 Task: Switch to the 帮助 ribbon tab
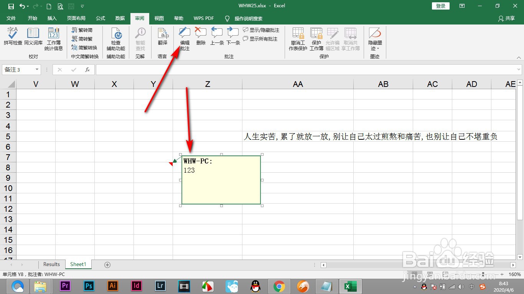click(179, 18)
